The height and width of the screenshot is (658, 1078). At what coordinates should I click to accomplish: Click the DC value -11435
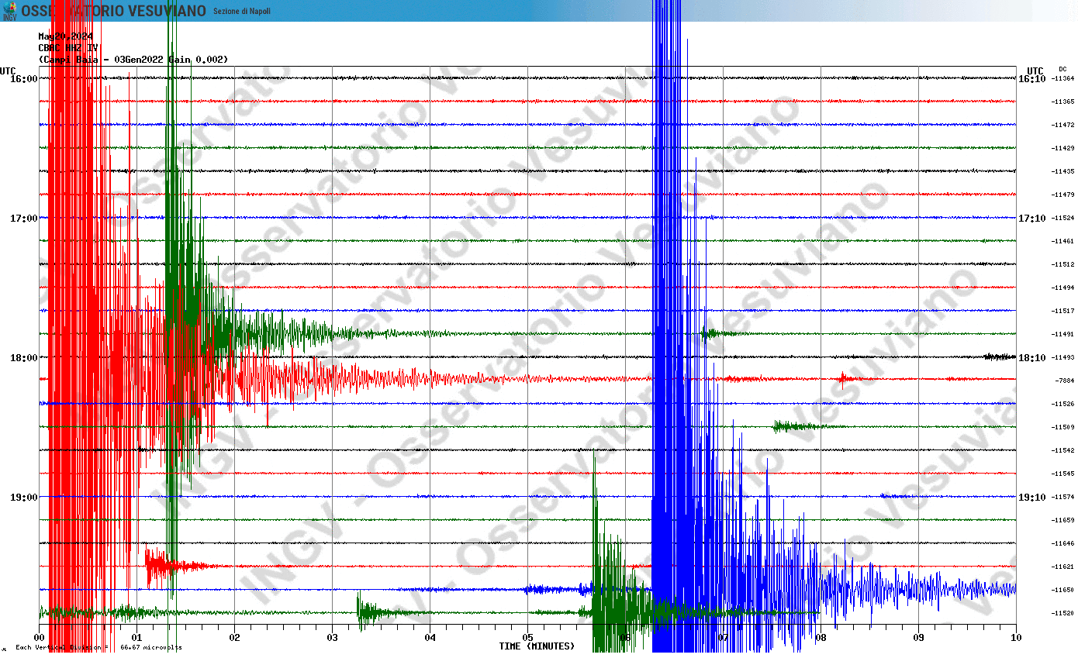[1062, 171]
